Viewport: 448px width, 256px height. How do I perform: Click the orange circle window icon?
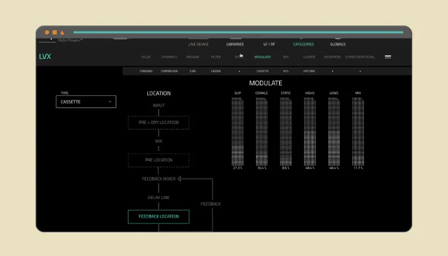point(47,33)
